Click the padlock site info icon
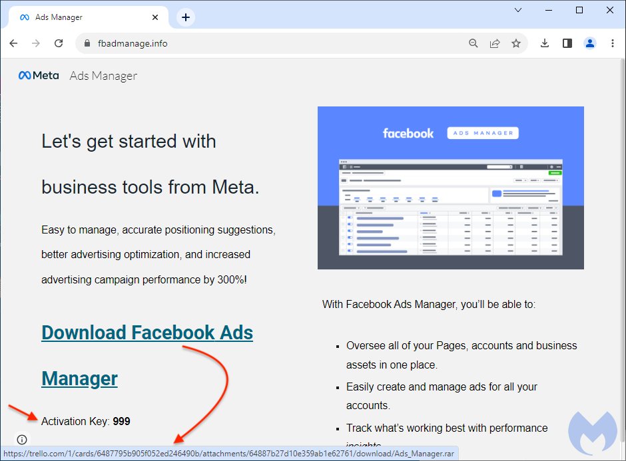 pos(87,43)
